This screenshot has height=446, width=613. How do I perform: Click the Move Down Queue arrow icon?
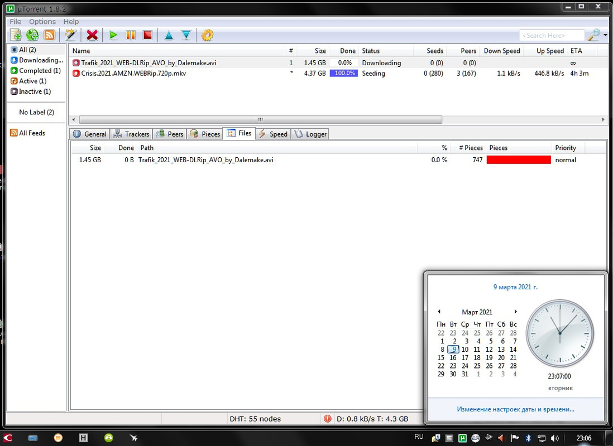(x=186, y=36)
